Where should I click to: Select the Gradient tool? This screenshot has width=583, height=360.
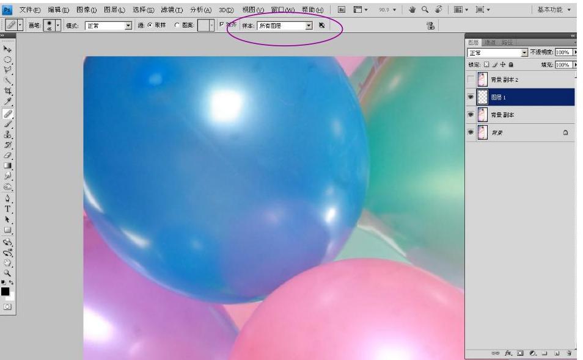tap(7, 166)
